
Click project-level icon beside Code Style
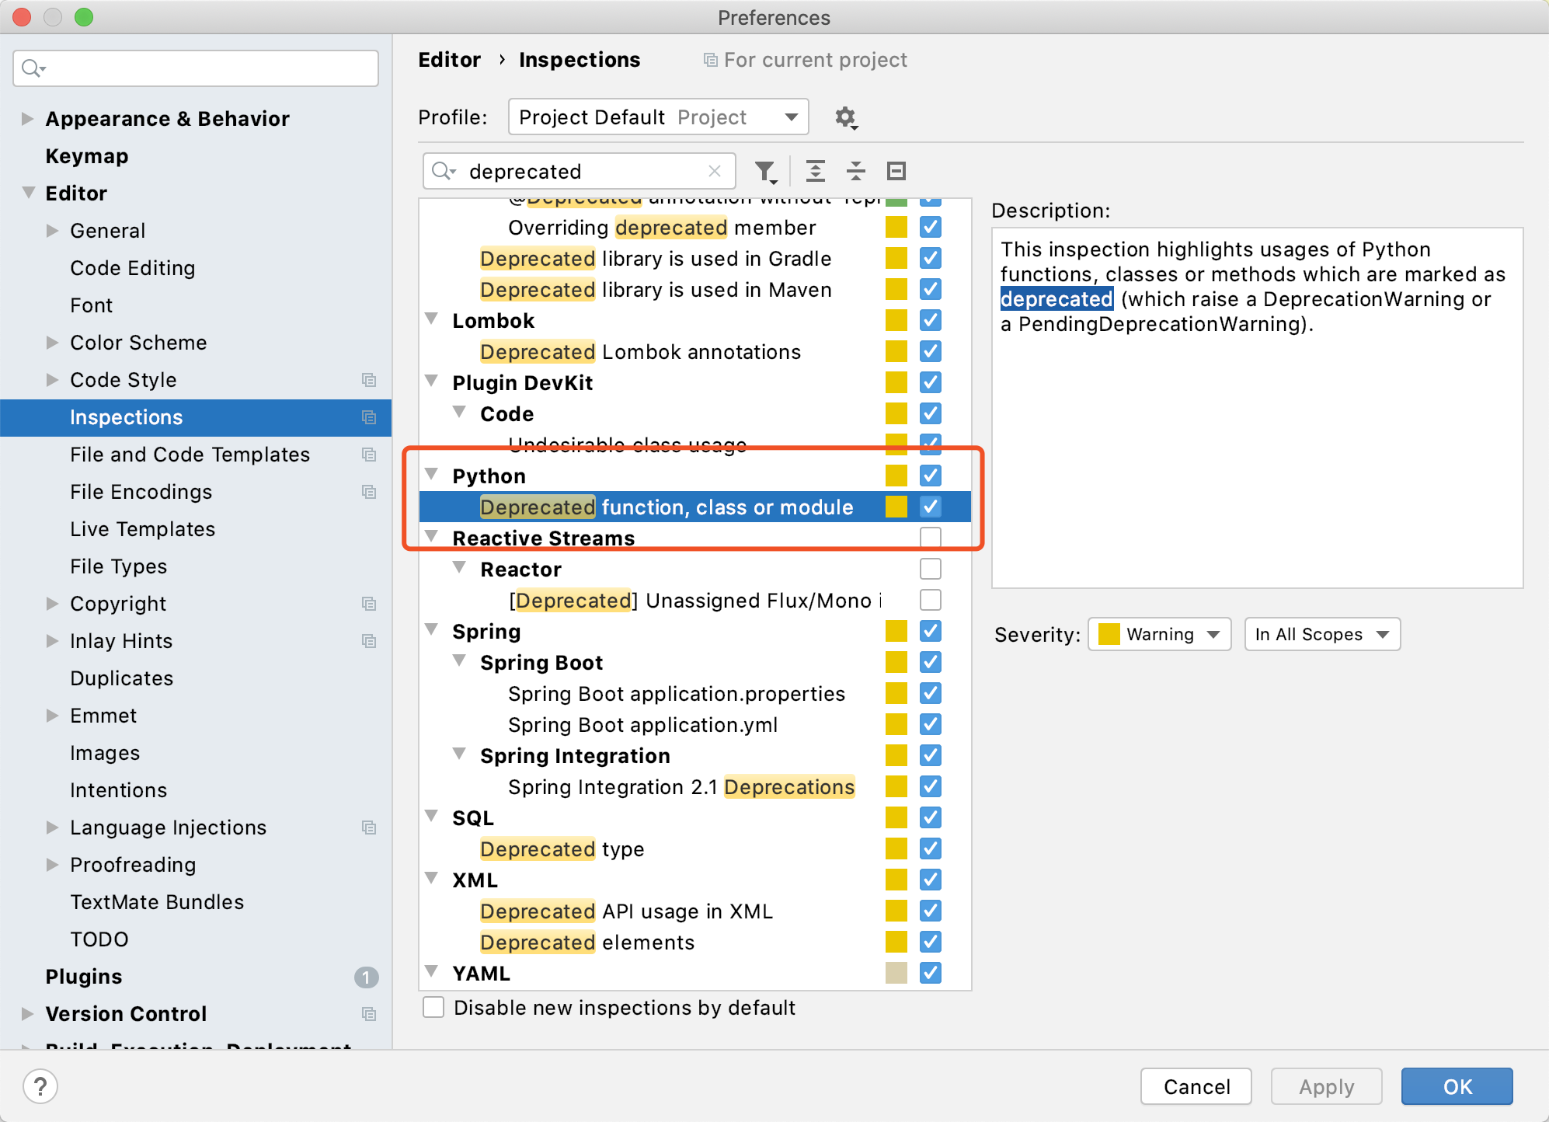point(369,380)
